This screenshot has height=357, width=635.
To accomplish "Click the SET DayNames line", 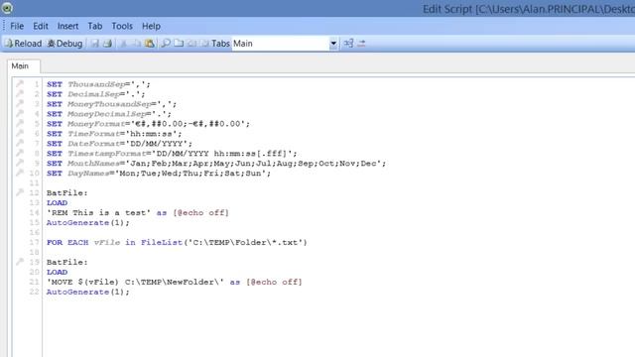I will [x=159, y=174].
